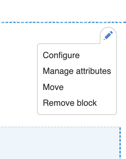Image resolution: width=126 pixels, height=159 pixels.
Task: Click the Move link to reposition block
Action: [53, 87]
